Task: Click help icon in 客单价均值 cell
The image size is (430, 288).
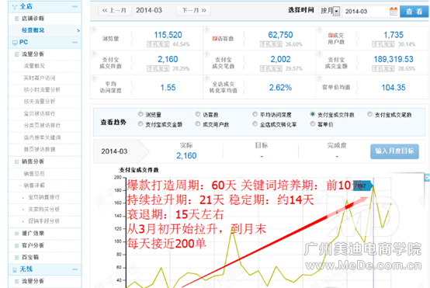Action: tap(320, 78)
